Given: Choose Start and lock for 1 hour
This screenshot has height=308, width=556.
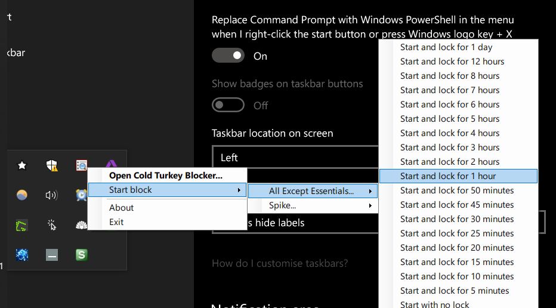Looking at the screenshot, I should [459, 176].
